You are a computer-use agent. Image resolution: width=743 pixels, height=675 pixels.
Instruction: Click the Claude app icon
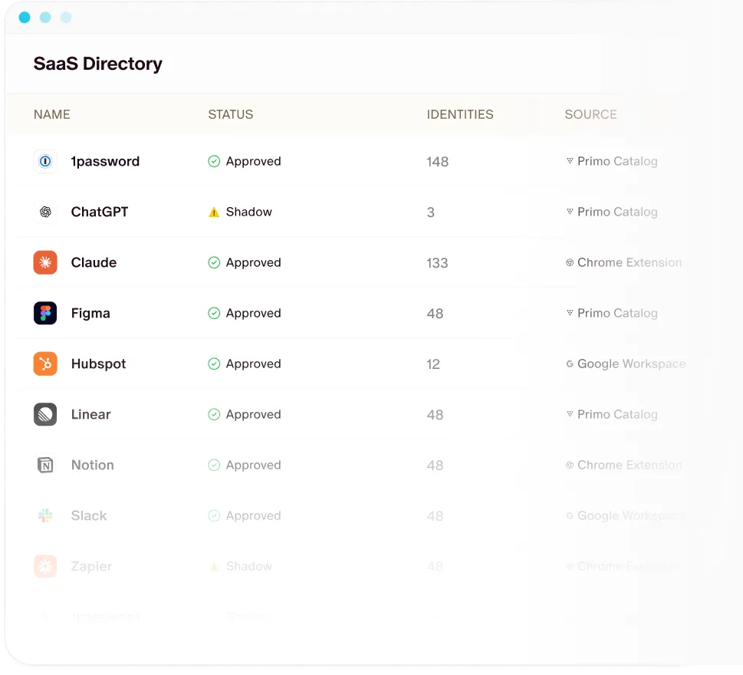[x=45, y=262]
